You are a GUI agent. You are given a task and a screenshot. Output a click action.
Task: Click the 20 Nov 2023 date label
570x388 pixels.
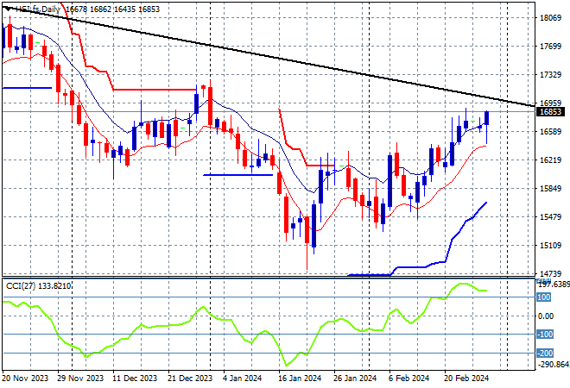(x=25, y=379)
